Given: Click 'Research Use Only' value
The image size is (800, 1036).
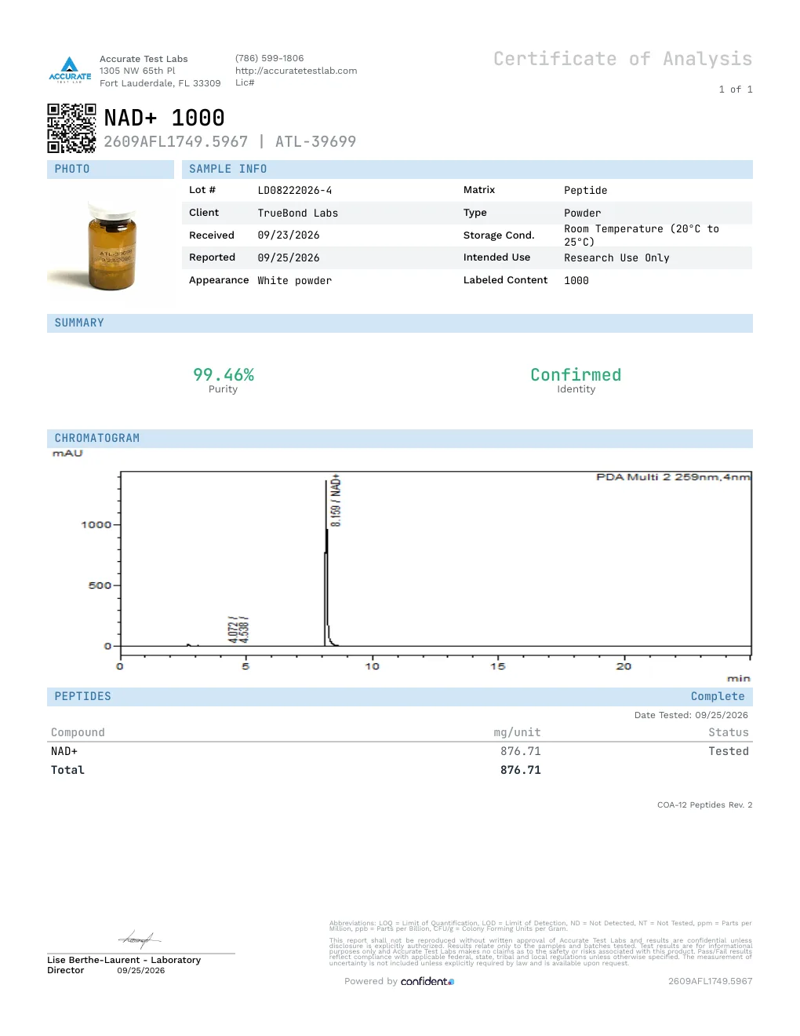Looking at the screenshot, I should (616, 258).
